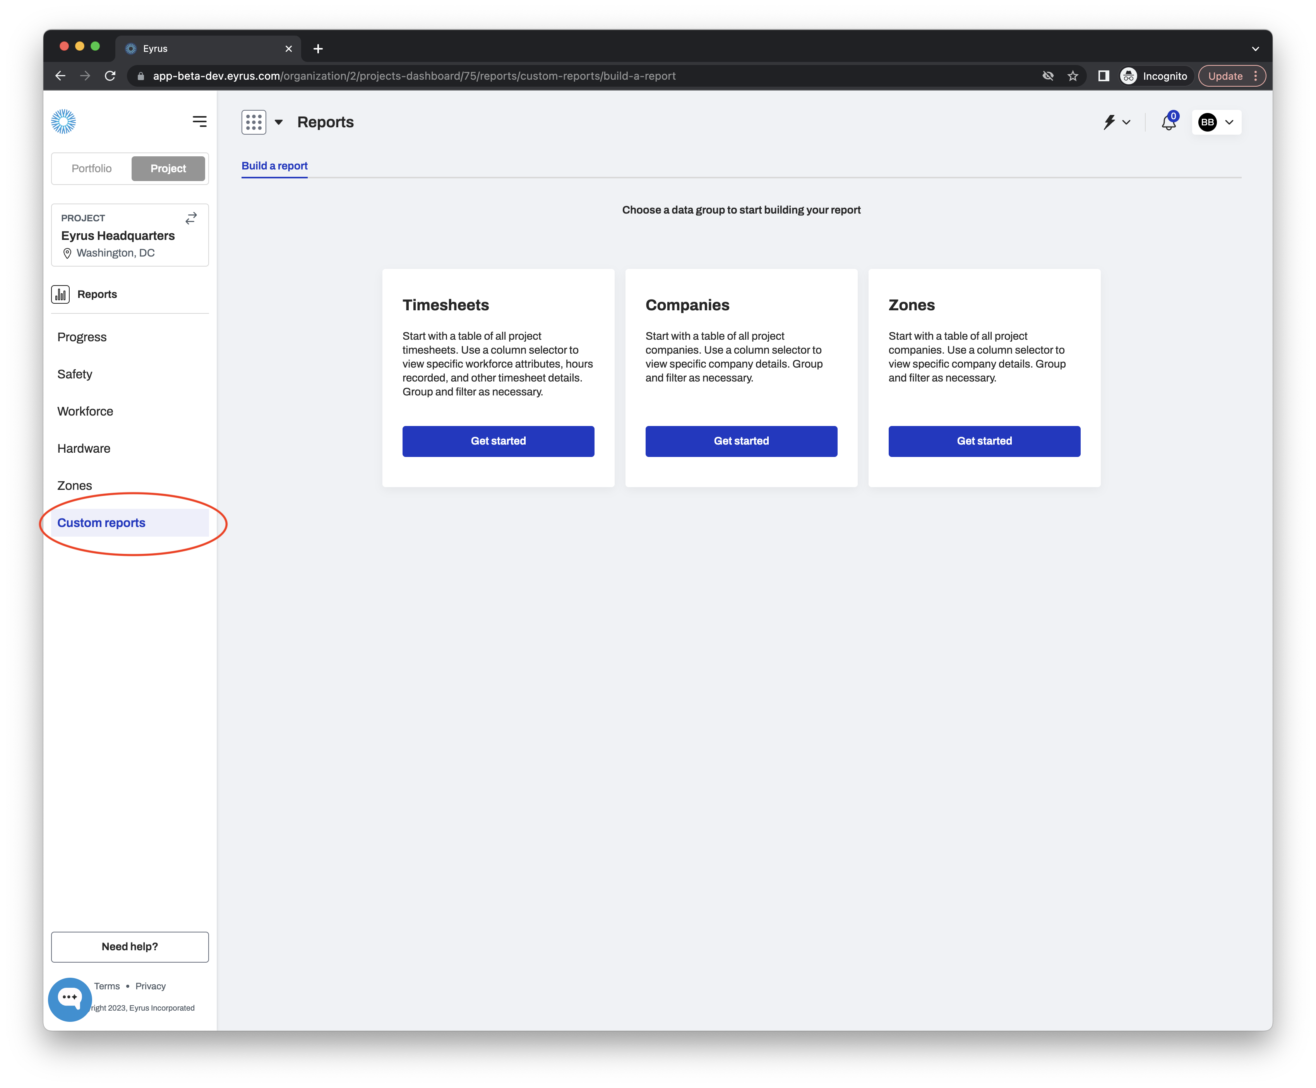The image size is (1316, 1088).
Task: Expand the dropdown arrow beside the apps grid
Action: point(279,122)
